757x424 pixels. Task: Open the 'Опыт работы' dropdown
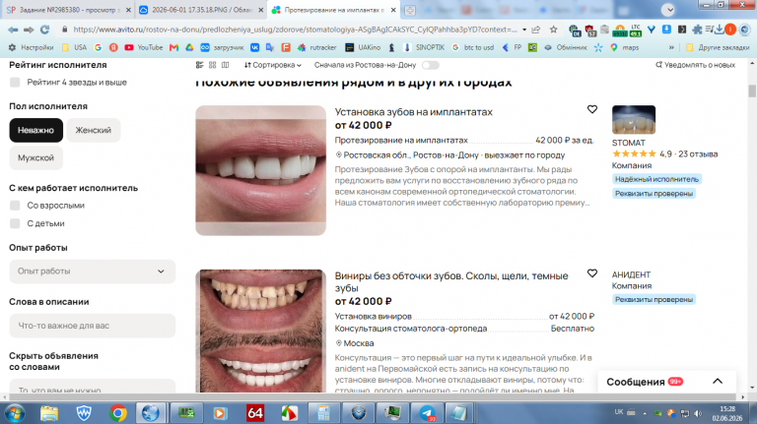(x=93, y=272)
